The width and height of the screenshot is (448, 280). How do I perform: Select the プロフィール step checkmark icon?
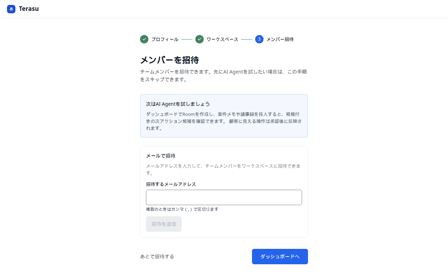point(144,39)
